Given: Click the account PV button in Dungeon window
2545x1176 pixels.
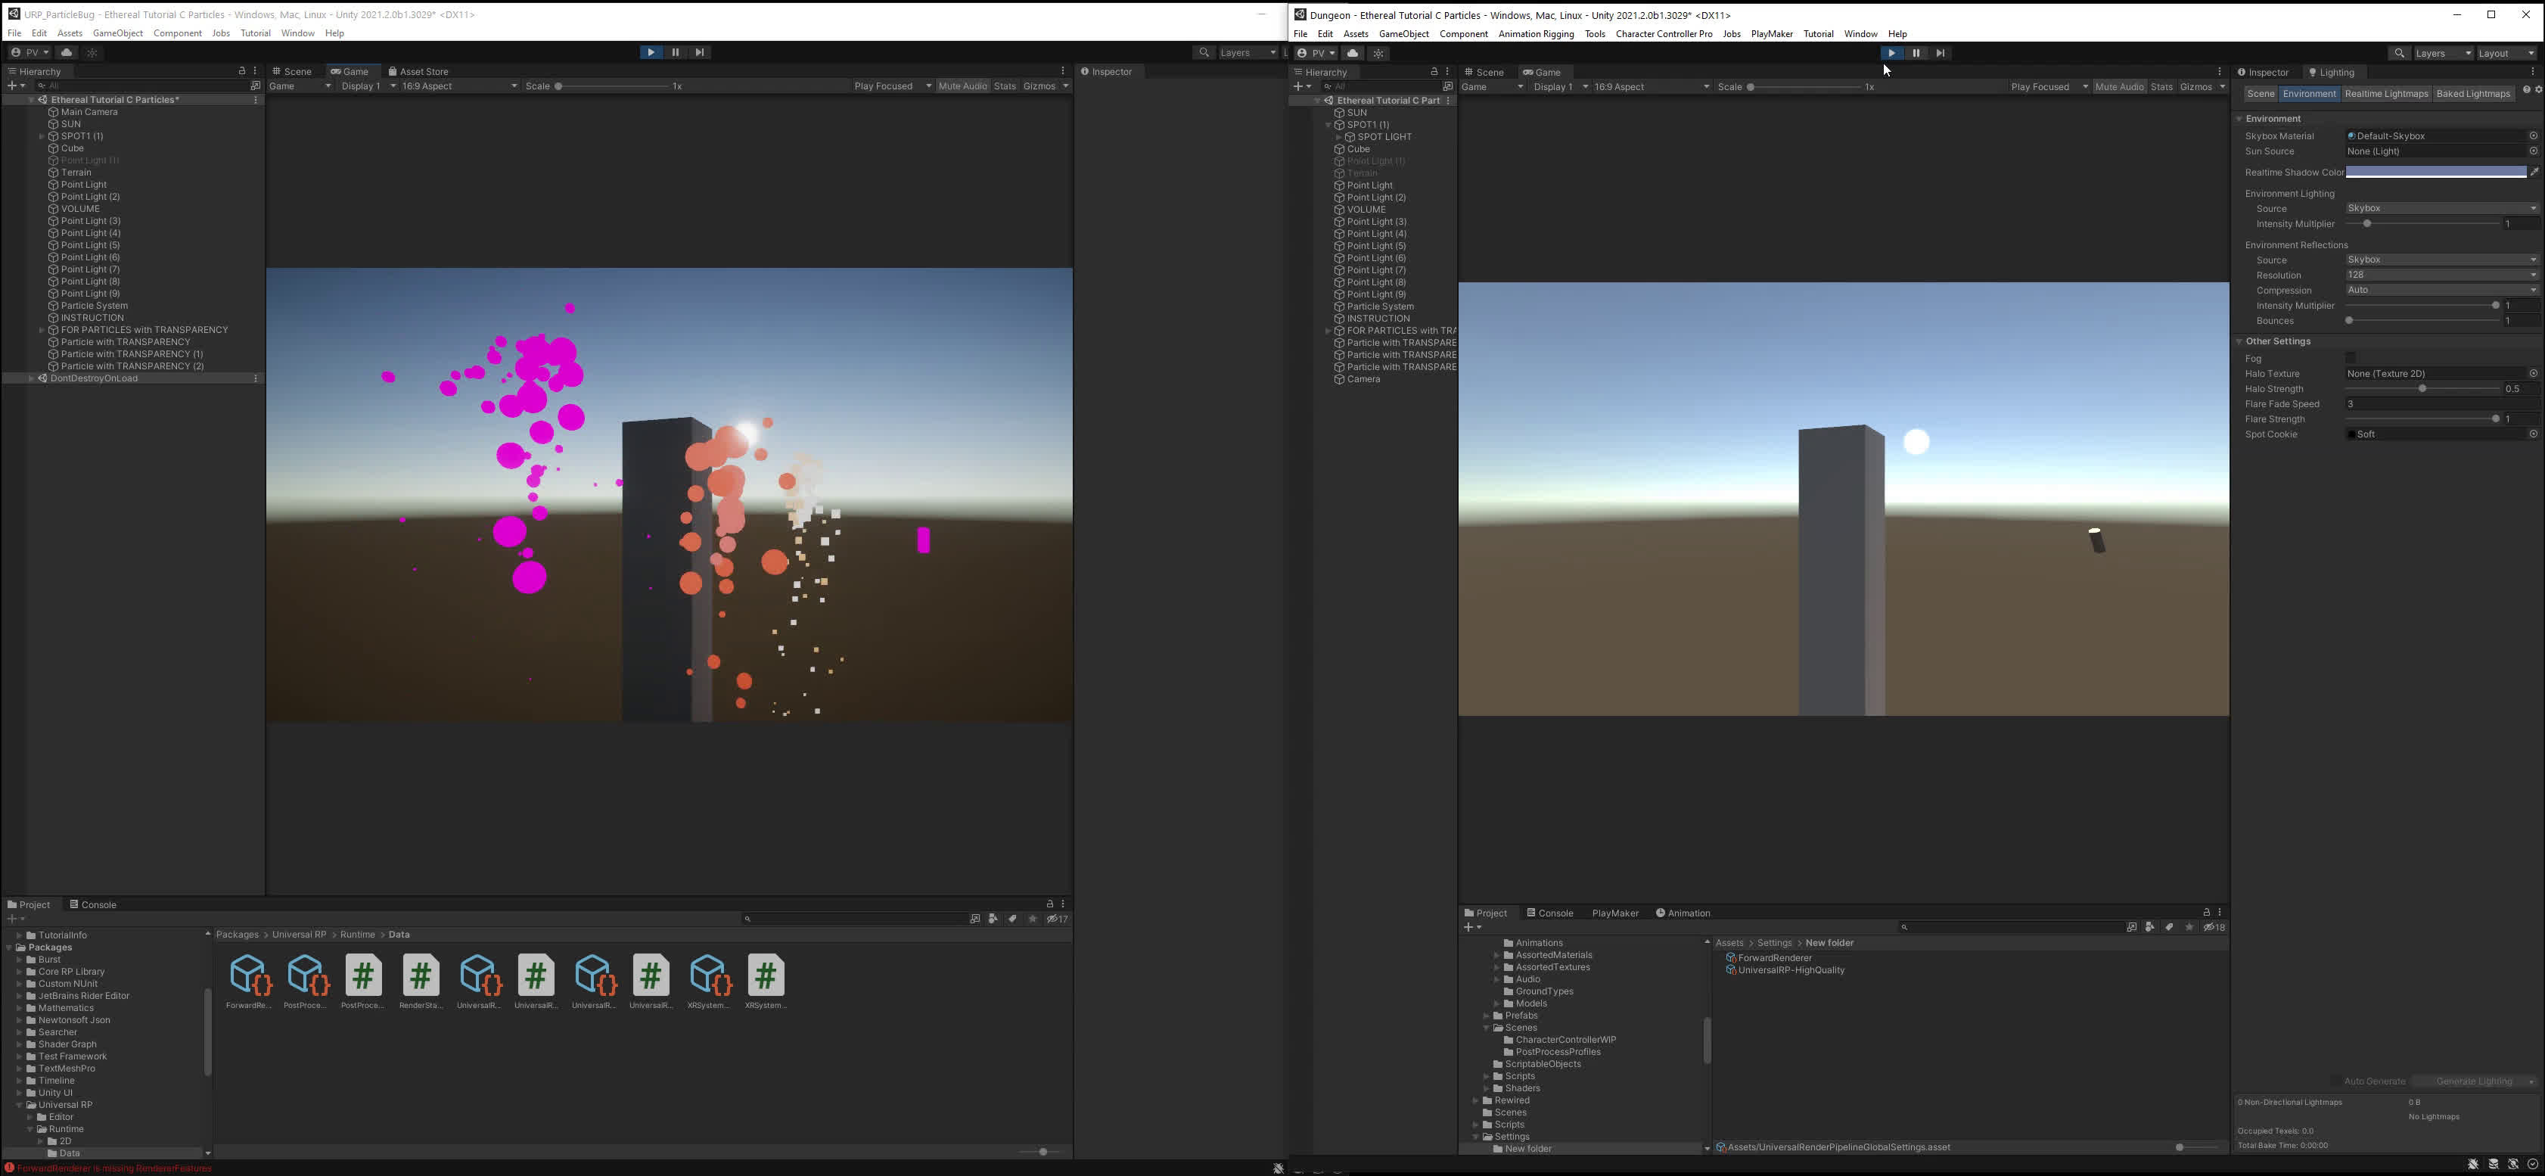Looking at the screenshot, I should click(1316, 54).
